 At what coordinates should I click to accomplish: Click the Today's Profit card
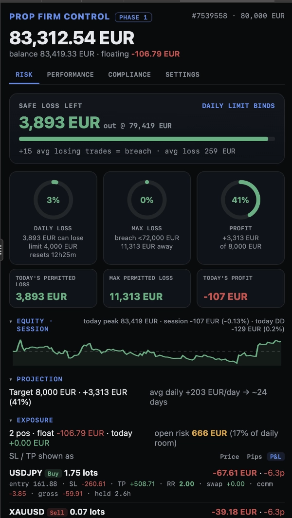point(240,288)
